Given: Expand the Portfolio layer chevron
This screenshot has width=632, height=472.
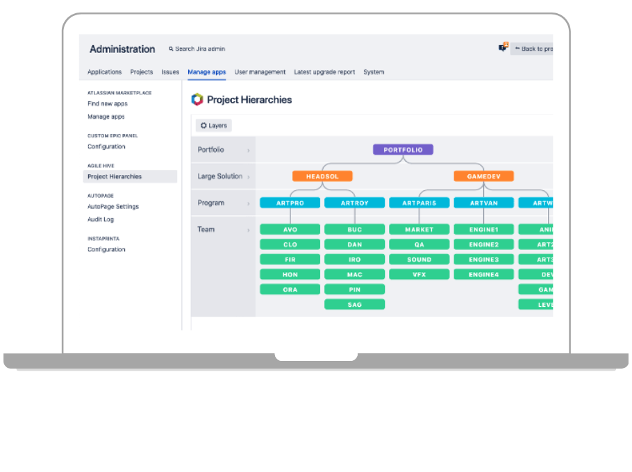Looking at the screenshot, I should coord(249,150).
